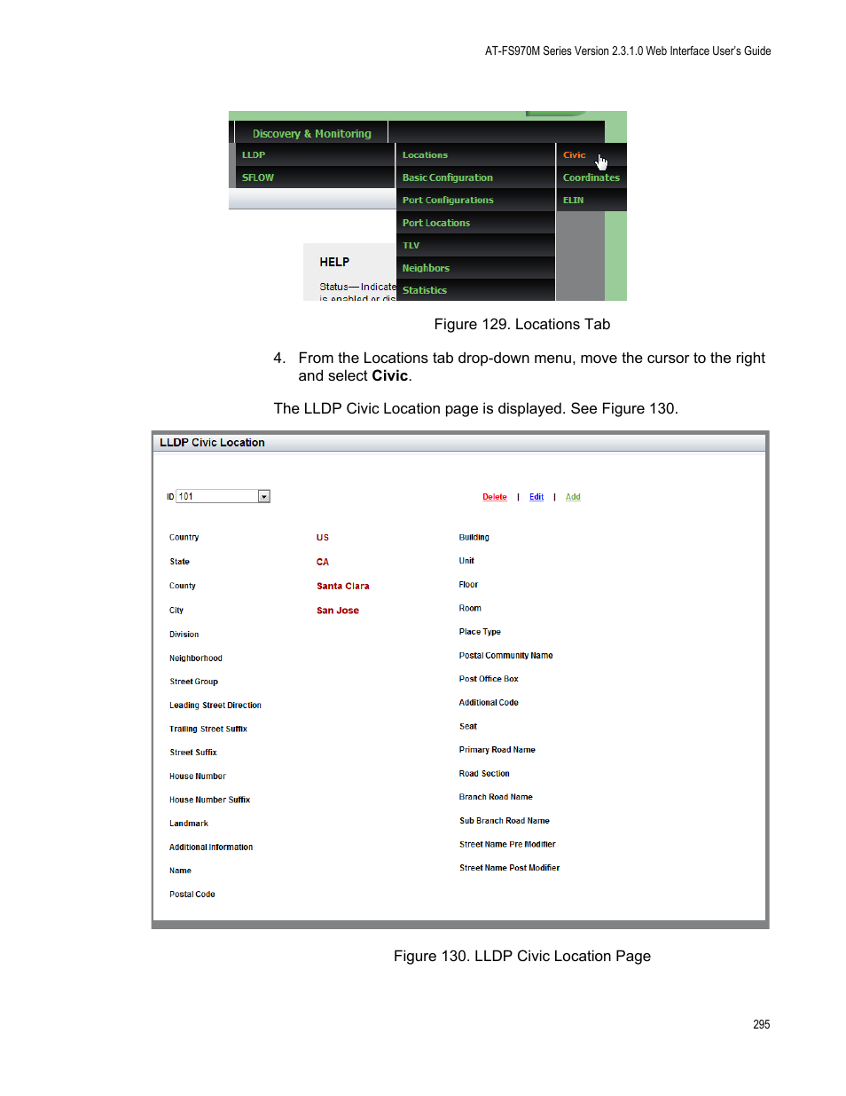Click the Street Group label
Image resolution: width=846 pixels, height=1096 pixels.
194,682
